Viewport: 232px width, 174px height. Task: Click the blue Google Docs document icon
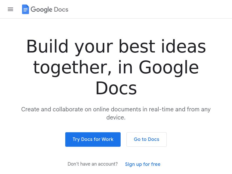click(x=26, y=9)
